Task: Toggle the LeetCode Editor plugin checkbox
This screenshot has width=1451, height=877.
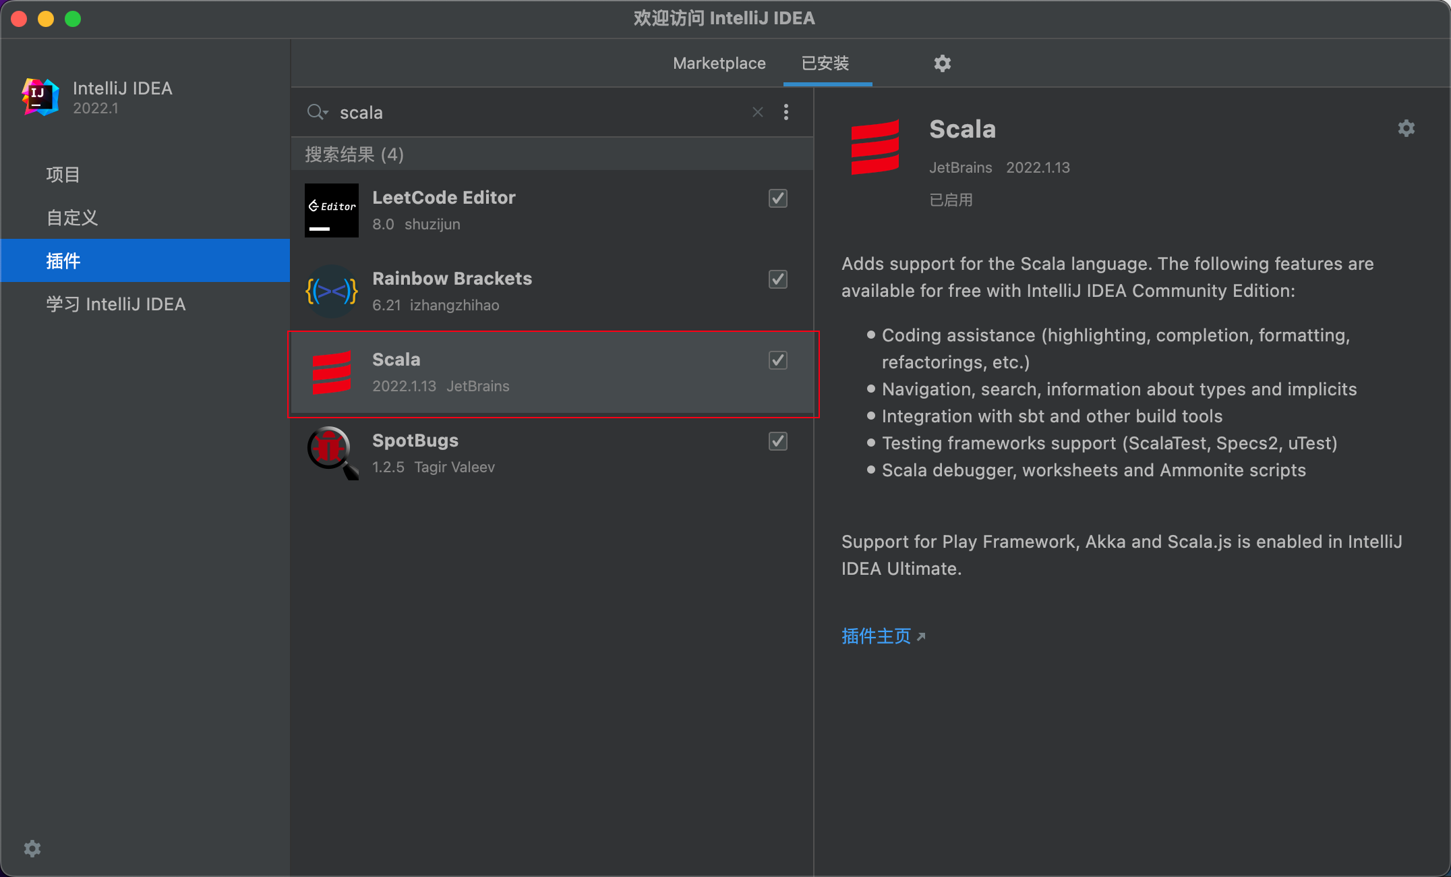Action: pyautogui.click(x=778, y=198)
